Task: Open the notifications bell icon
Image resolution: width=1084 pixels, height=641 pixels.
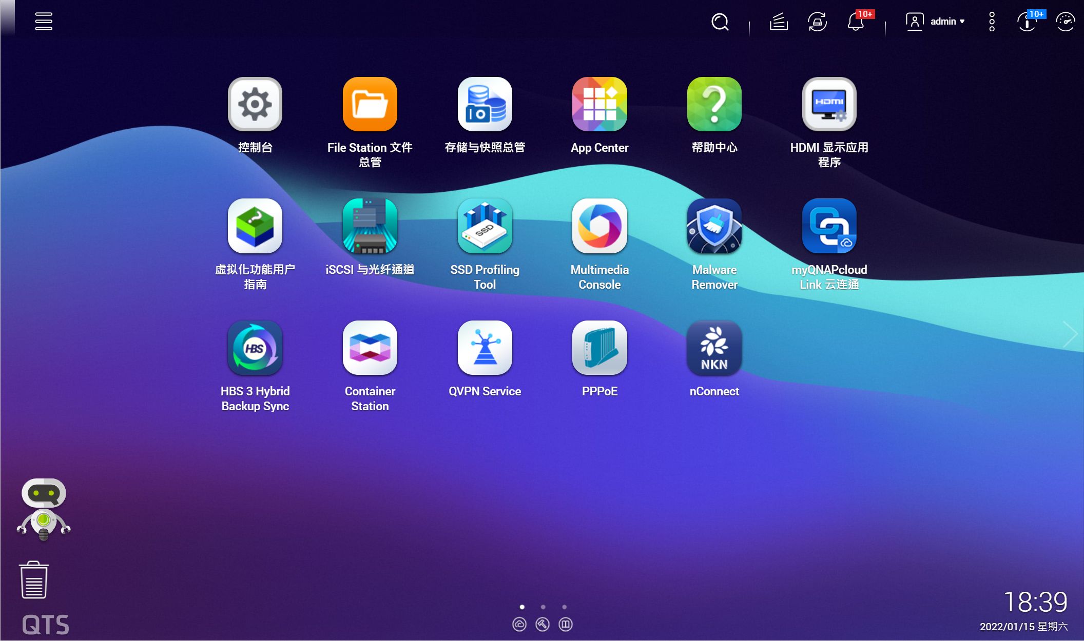Action: coord(856,22)
